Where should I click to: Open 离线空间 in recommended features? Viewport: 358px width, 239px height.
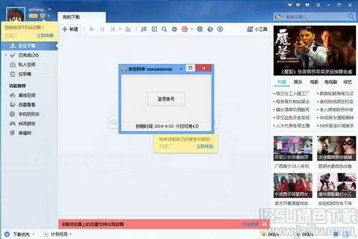tap(27, 95)
